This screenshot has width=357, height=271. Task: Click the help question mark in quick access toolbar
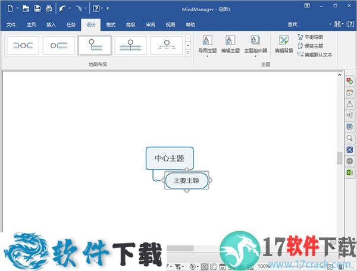(x=96, y=9)
